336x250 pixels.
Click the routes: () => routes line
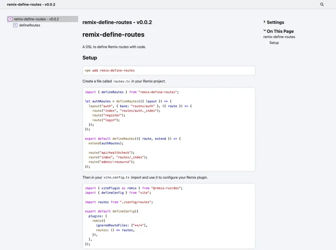(115, 230)
